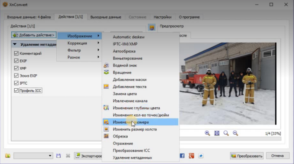The width and height of the screenshot is (294, 164).
Task: Choose Преобразование ICC menu item
Action: tap(140, 151)
